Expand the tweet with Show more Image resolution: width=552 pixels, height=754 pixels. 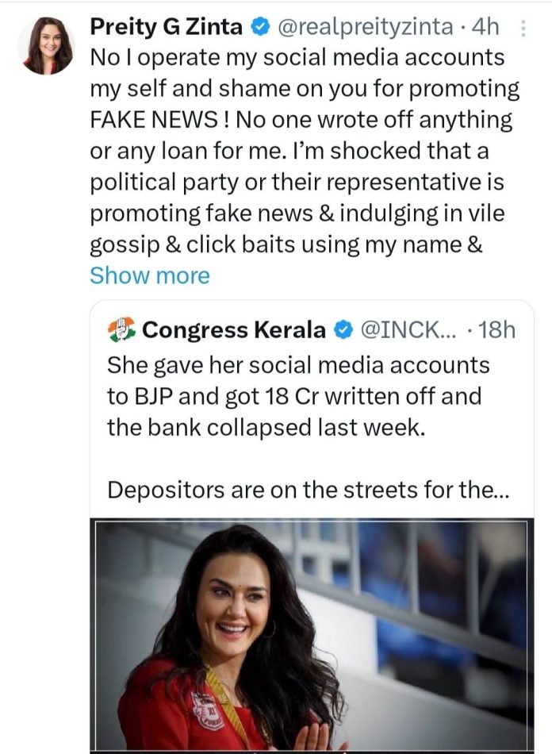tap(149, 275)
